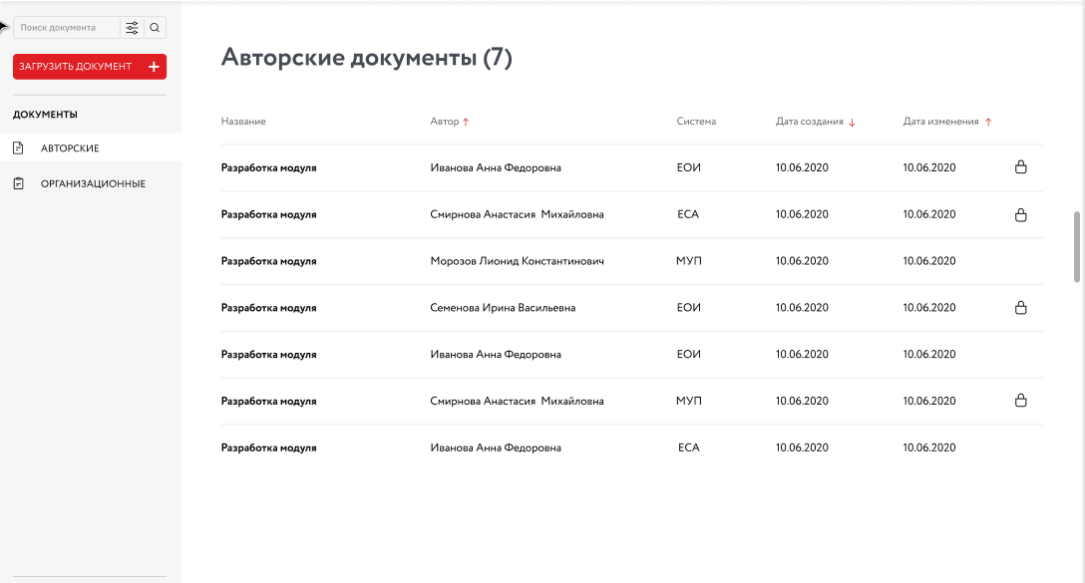The width and height of the screenshot is (1085, 583).
Task: Click the magnifier search icon
Action: 155,28
